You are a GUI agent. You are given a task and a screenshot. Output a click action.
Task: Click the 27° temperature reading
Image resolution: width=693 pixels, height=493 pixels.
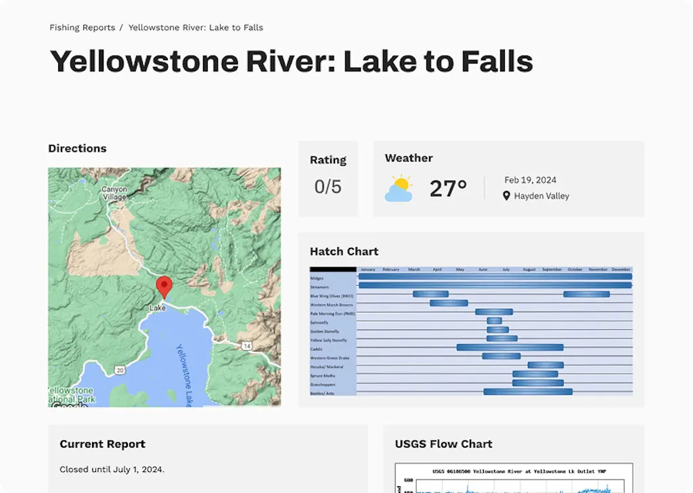[448, 188]
